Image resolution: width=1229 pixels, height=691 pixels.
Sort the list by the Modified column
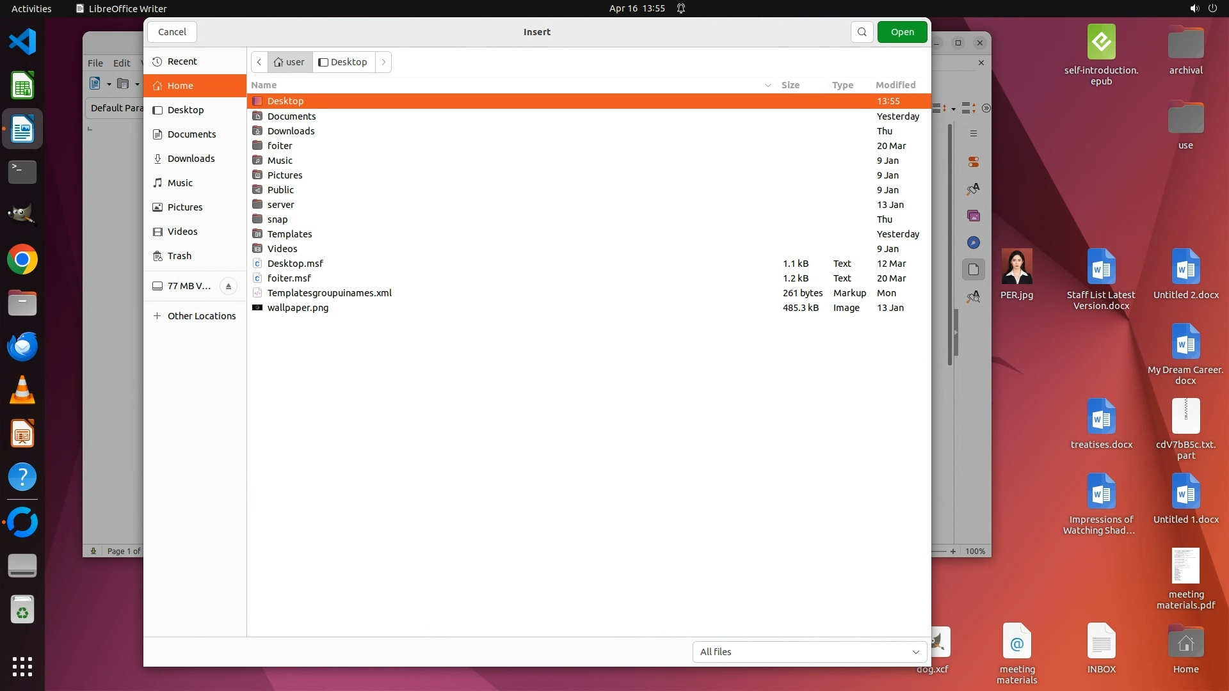[895, 85]
